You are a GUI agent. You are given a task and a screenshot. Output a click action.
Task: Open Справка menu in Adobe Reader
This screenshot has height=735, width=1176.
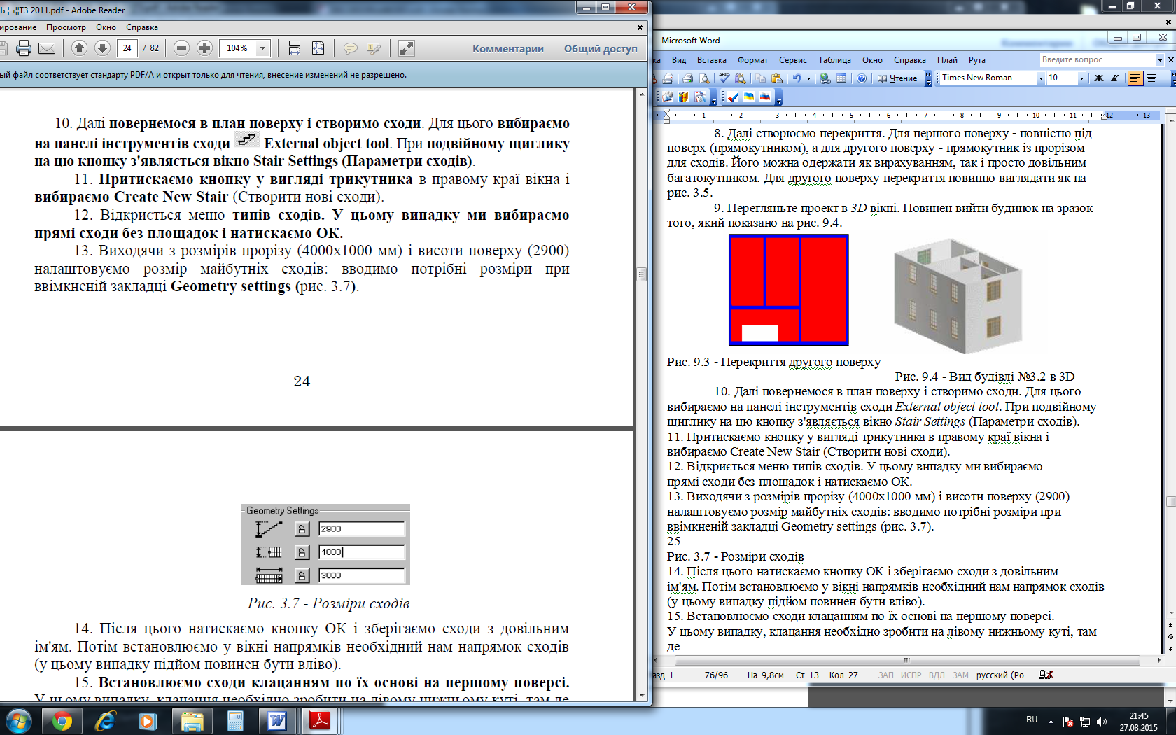142,27
